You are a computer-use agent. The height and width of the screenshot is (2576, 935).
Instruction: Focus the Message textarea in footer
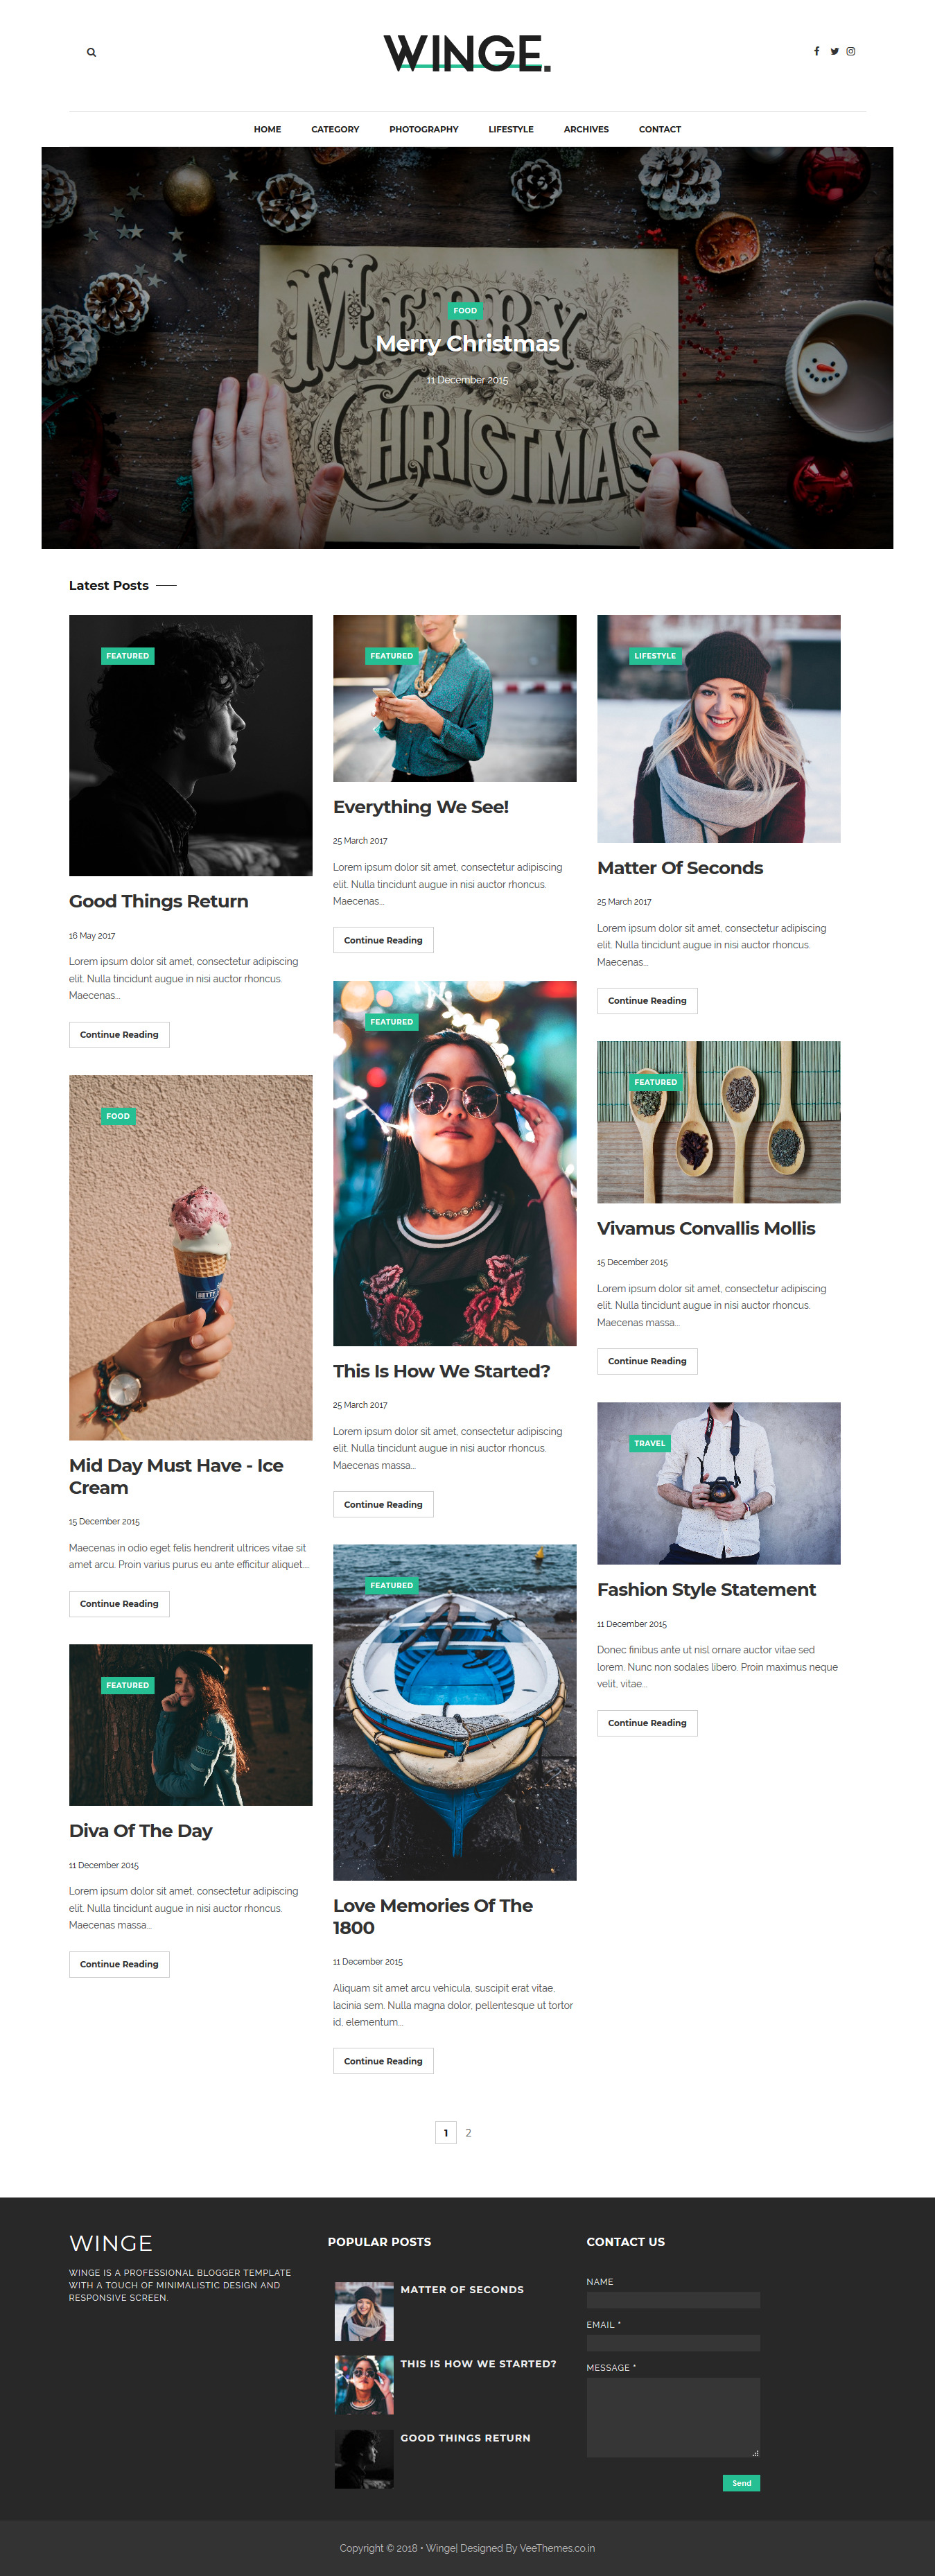[673, 2417]
